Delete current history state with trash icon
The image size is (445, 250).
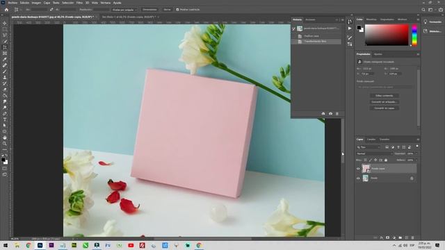(337, 114)
